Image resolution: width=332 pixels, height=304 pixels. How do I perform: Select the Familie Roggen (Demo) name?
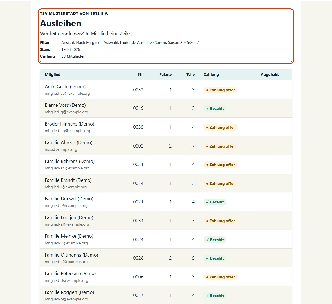tap(69, 292)
